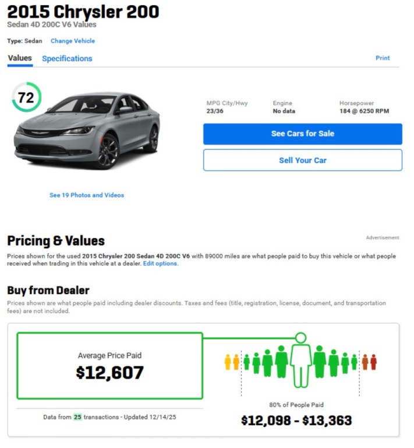Select the Values tab
Screen dimensions: 414x448
click(20, 58)
